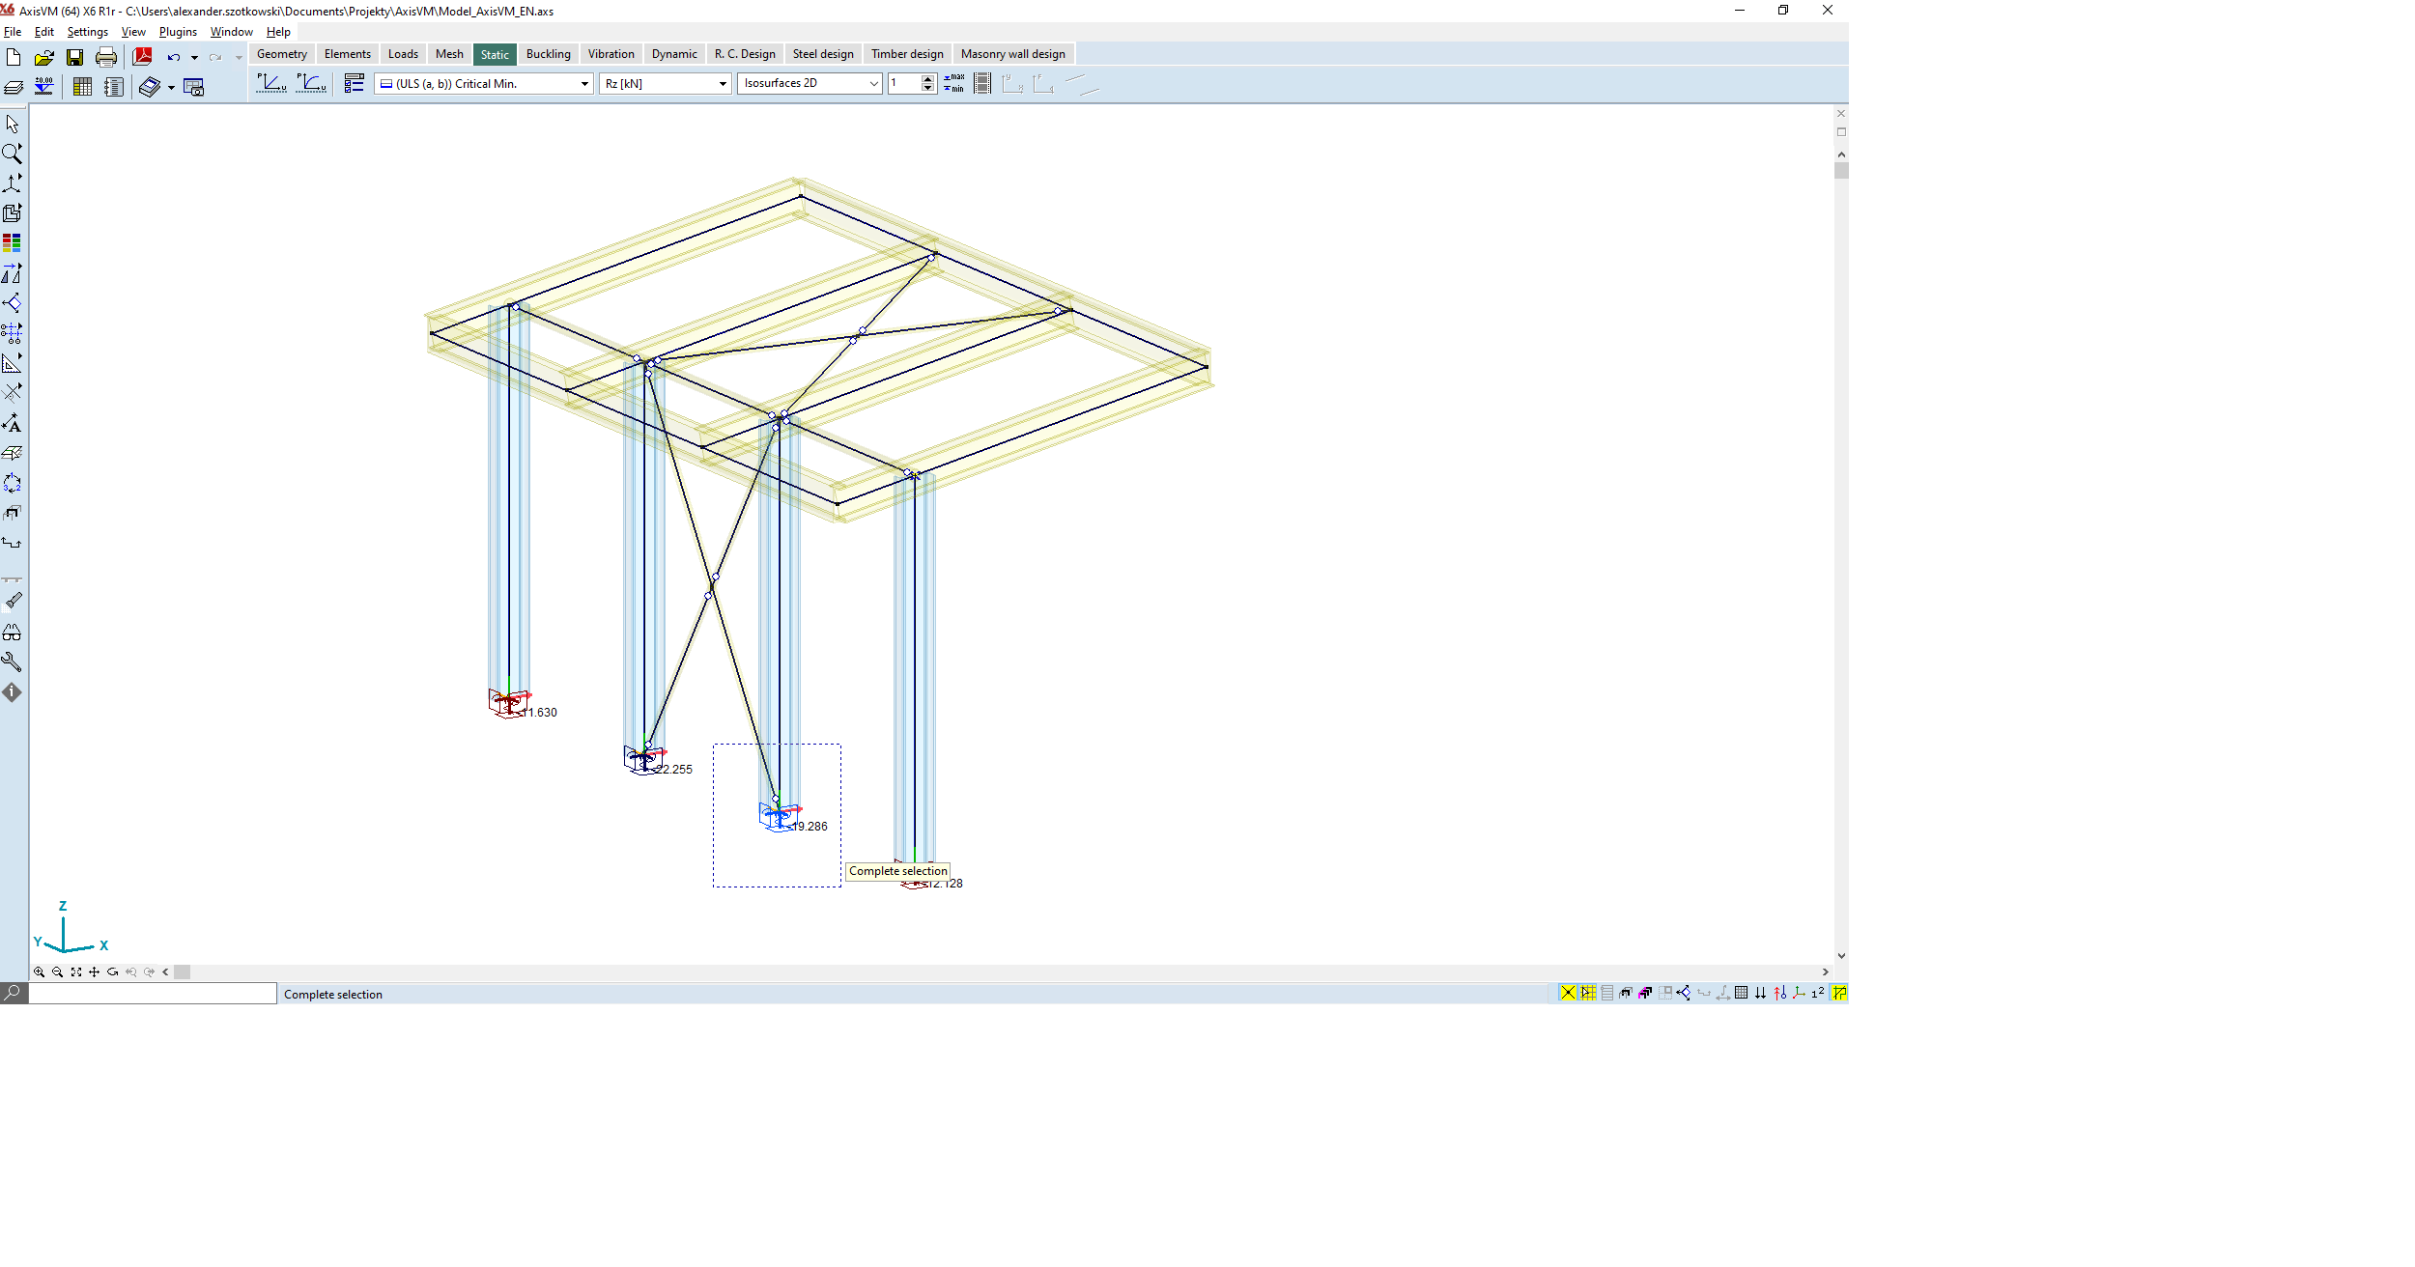The image size is (2415, 1267).
Task: Click the print icon
Action: (106, 57)
